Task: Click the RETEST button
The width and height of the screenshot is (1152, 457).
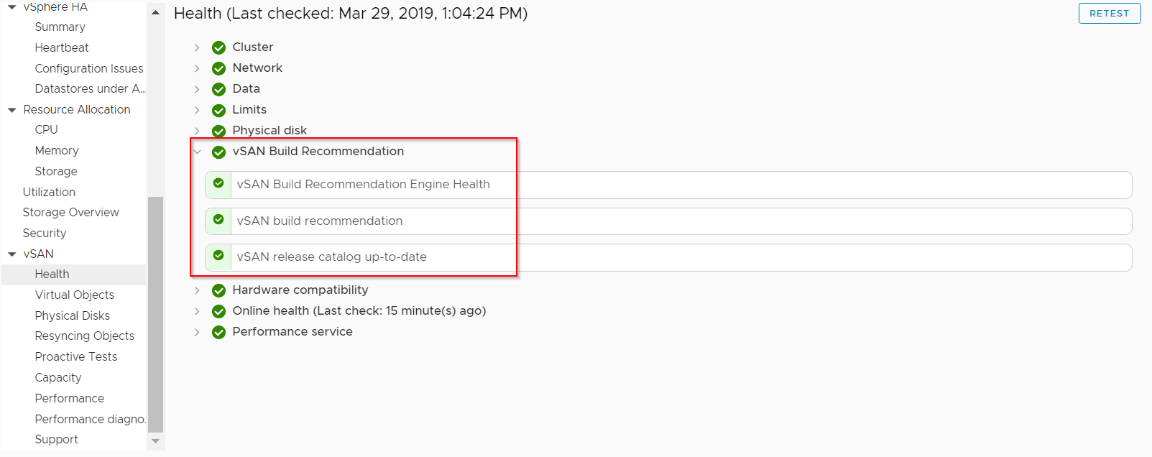Action: [1110, 13]
